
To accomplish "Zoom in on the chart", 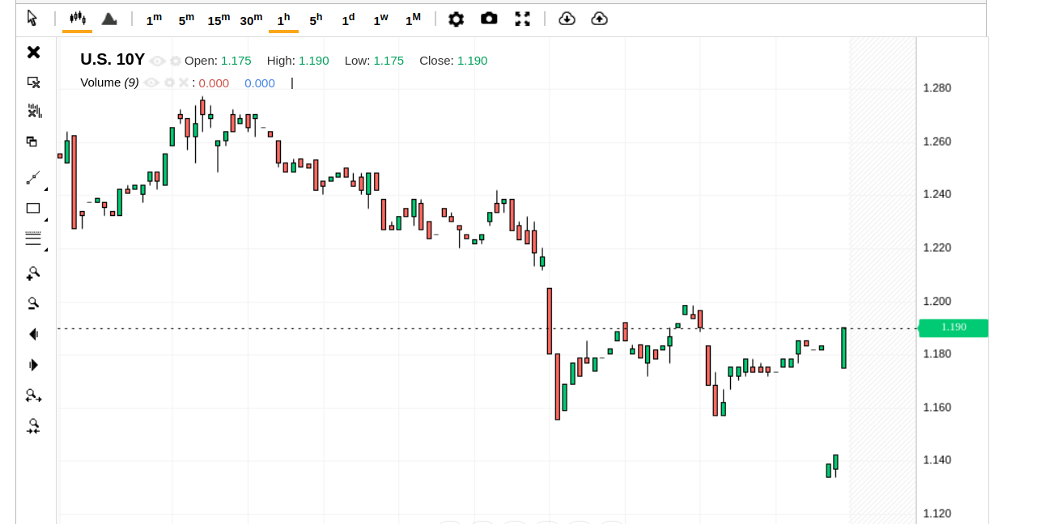I will (33, 273).
